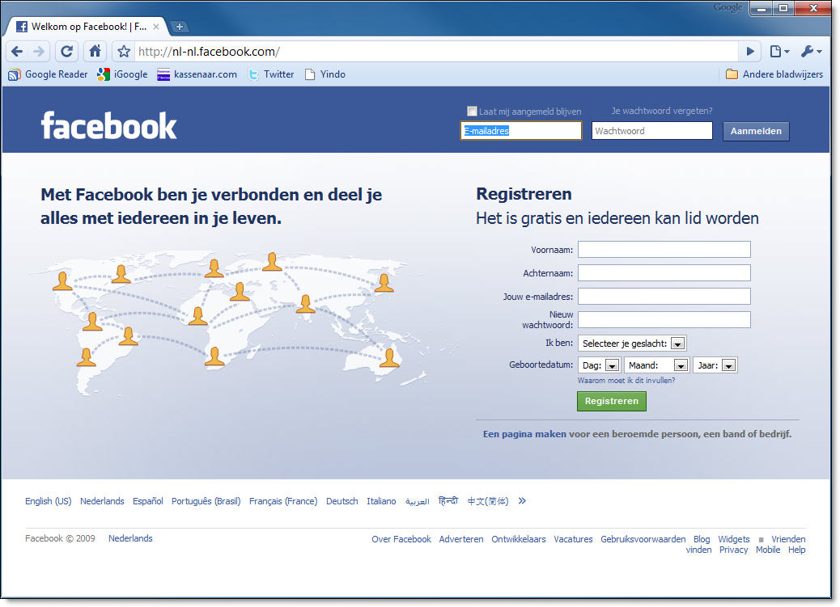The height and width of the screenshot is (607, 840).
Task: Click the 'Nieuw wachtwoord' input field
Action: [x=664, y=319]
